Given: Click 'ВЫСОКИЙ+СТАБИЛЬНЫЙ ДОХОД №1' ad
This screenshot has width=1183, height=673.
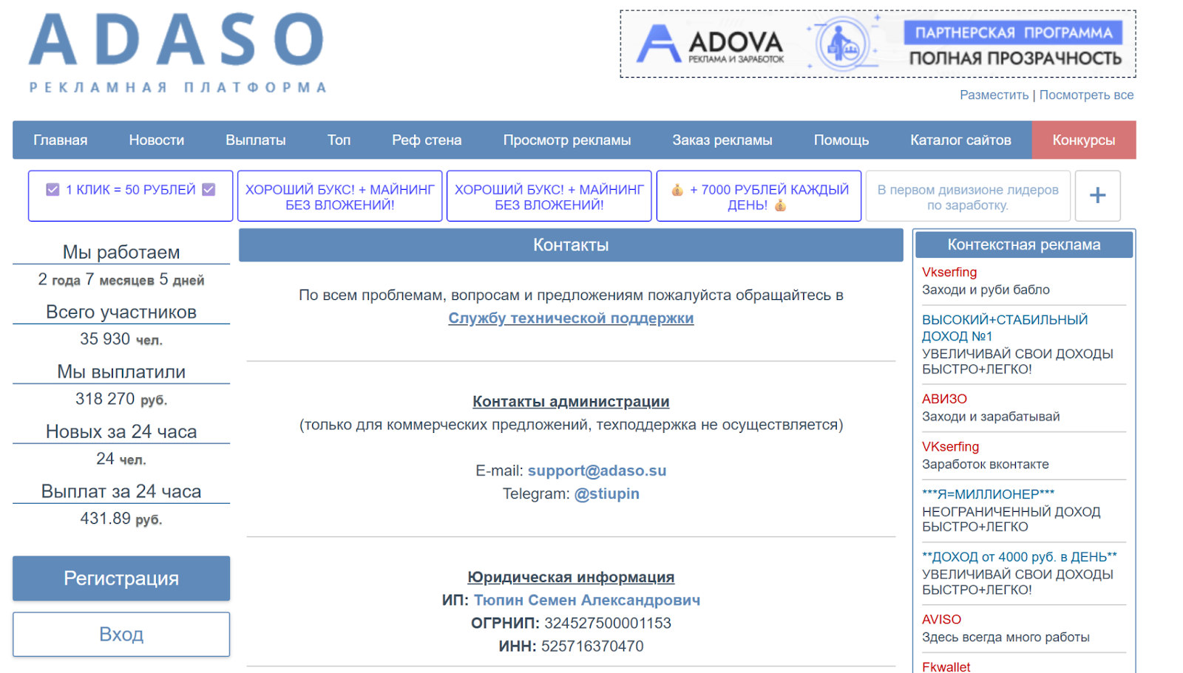Looking at the screenshot, I should point(1005,328).
